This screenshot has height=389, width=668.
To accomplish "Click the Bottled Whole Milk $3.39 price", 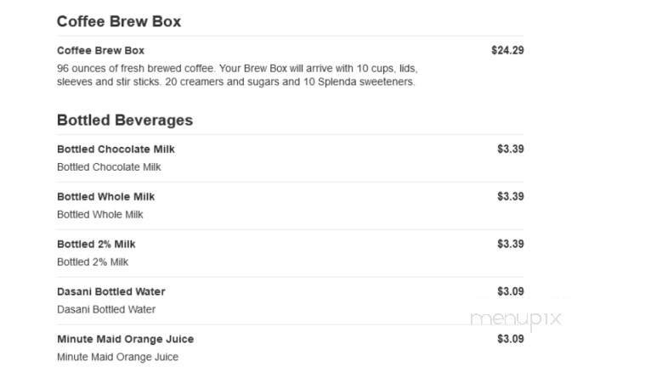I will pos(510,196).
